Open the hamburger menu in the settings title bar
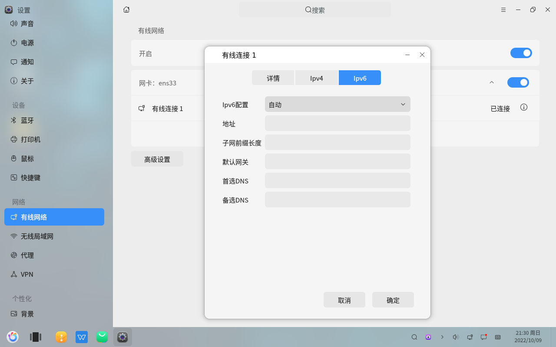This screenshot has height=347, width=556. tap(503, 10)
